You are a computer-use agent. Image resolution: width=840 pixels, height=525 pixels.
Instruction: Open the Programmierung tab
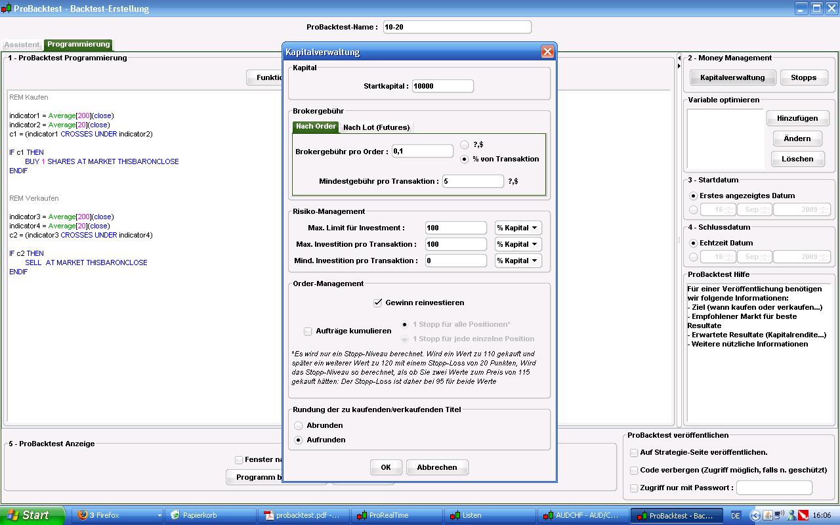click(79, 44)
